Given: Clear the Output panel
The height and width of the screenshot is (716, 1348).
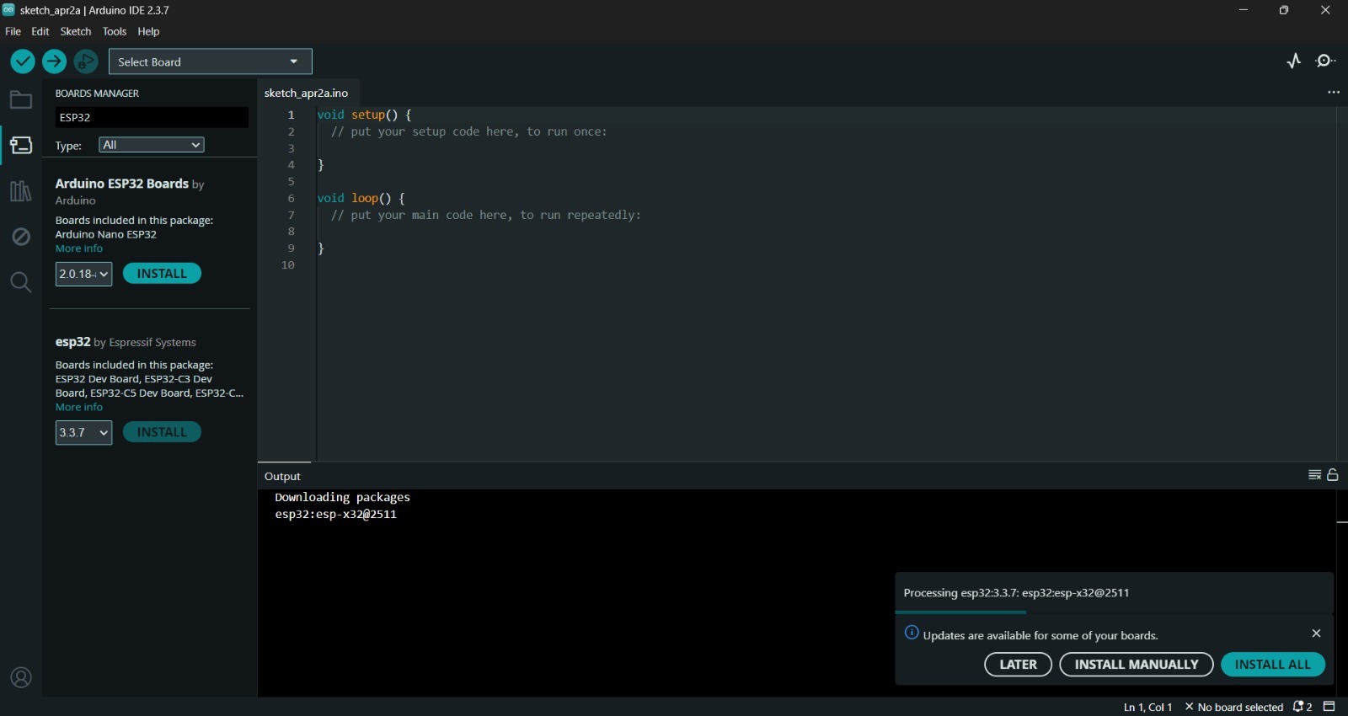Looking at the screenshot, I should 1314,475.
